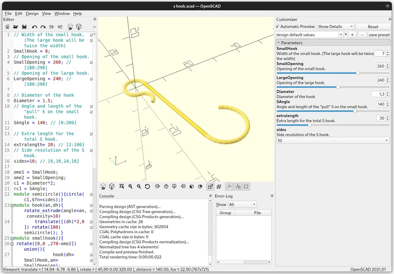Click the Reset button in the Customizer

click(x=373, y=26)
